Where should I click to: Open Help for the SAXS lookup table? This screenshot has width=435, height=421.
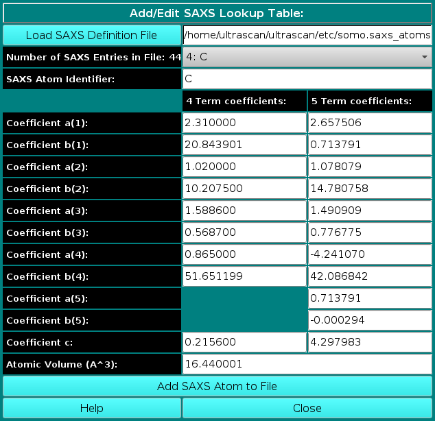(x=91, y=408)
